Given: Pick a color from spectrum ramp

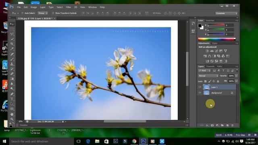Looking at the screenshot, I should (x=217, y=39).
